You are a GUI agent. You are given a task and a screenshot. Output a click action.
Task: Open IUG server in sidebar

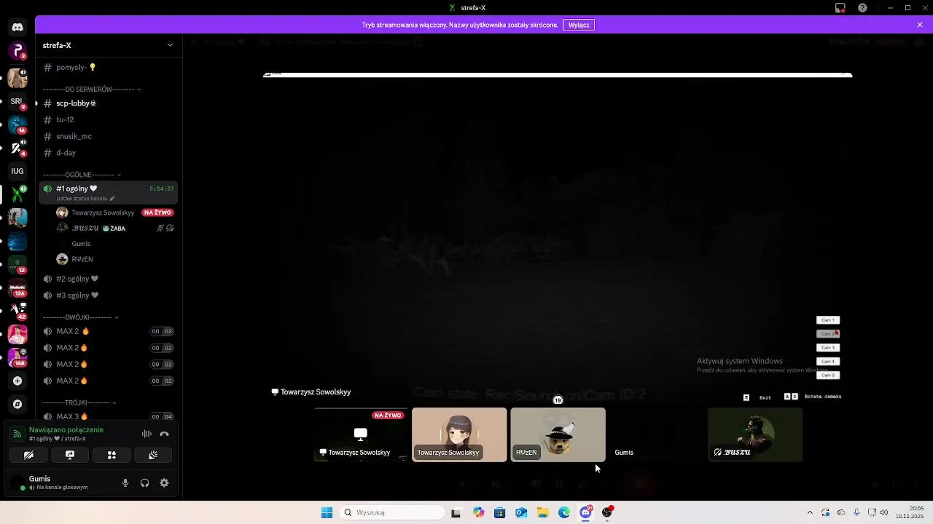17,171
